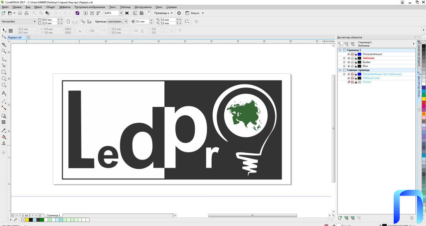Select the Rectangle tool
The height and width of the screenshot is (226, 426).
4,72
